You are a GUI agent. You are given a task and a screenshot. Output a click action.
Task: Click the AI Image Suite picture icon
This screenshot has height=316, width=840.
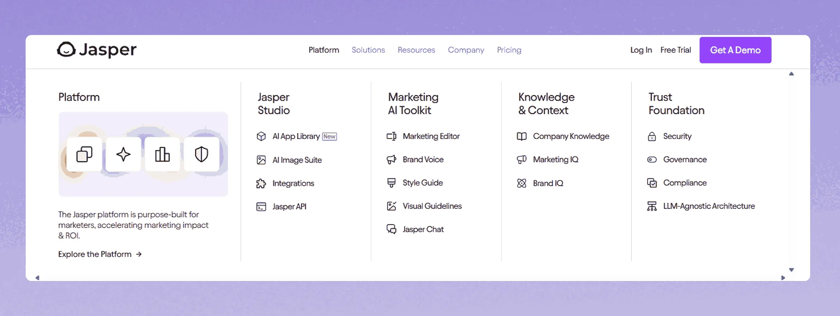[x=261, y=160]
